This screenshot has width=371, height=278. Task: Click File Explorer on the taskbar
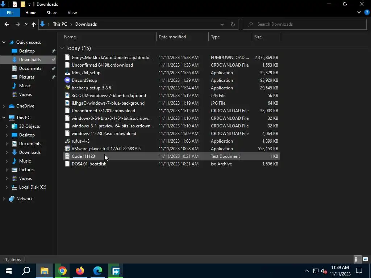click(44, 271)
